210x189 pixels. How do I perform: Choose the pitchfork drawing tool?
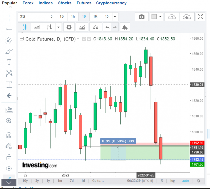[9, 40]
